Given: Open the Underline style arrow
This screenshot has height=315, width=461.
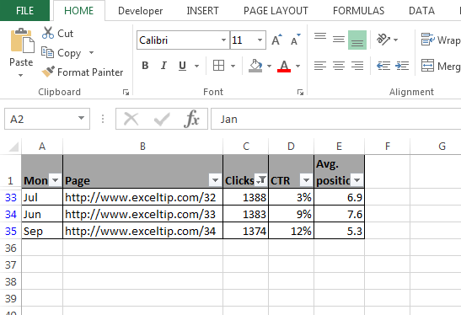Looking at the screenshot, I should click(x=196, y=66).
